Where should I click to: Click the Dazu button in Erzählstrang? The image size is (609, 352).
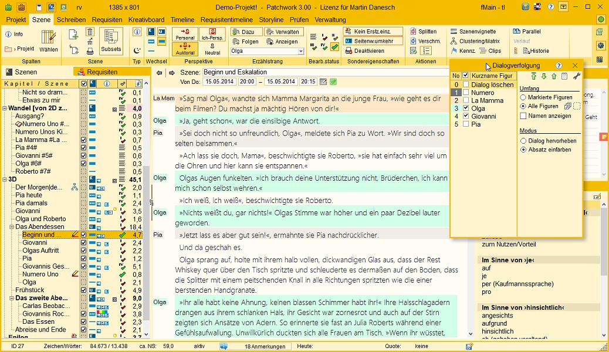pyautogui.click(x=246, y=32)
